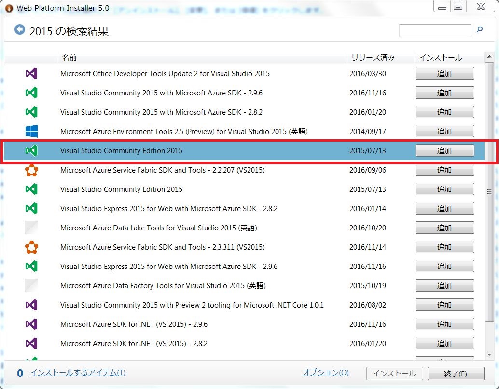Click icon of Service Fabric SDK 2.3.311 row
Image resolution: width=499 pixels, height=389 pixels.
[31, 247]
